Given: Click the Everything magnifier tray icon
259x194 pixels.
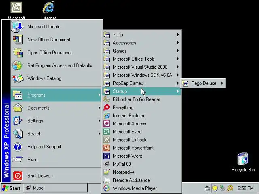Looking at the screenshot, I should click(x=230, y=188).
